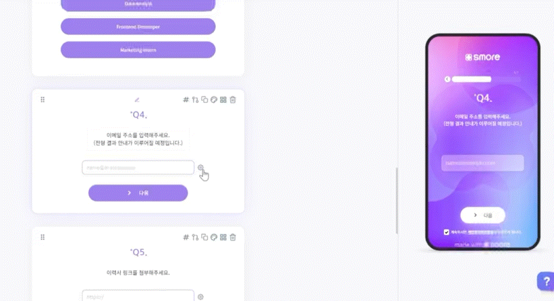Viewport: 554px width, 301px height.
Task: Duplicate the Q5 question card
Action: [204, 237]
